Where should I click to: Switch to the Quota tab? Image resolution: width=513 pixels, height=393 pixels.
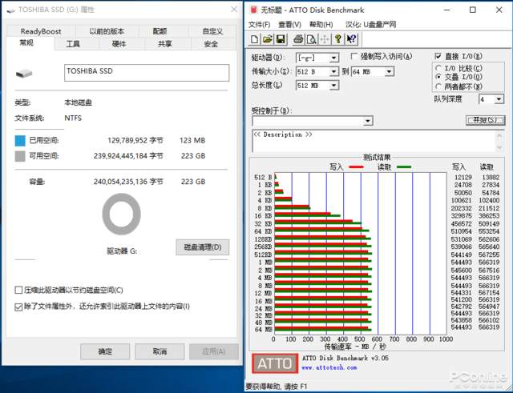pyautogui.click(x=160, y=31)
